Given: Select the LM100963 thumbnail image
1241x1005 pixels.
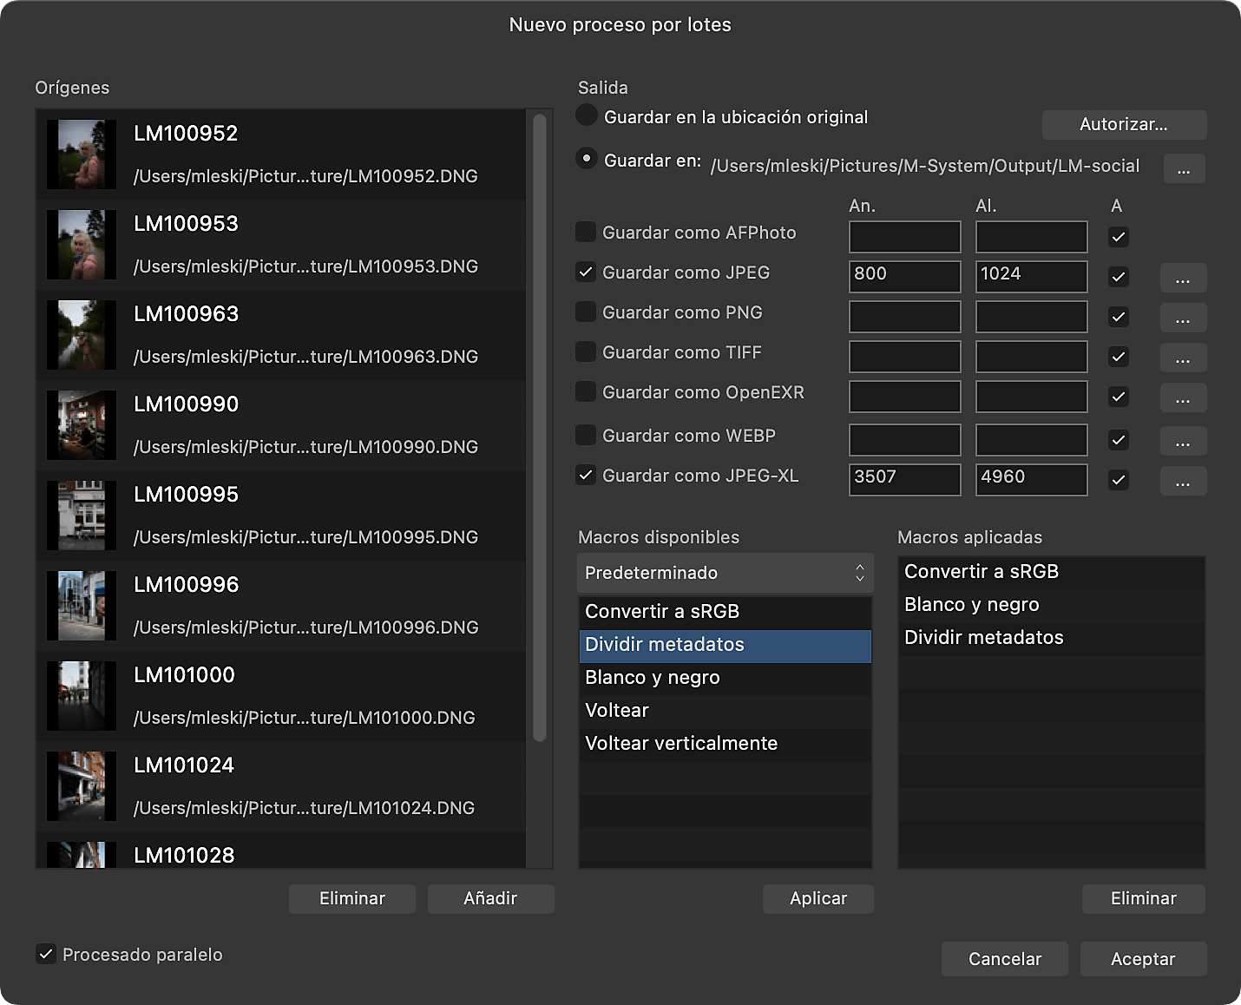Looking at the screenshot, I should point(81,335).
